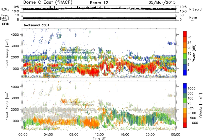Click the black frequency band in the Freq. panel
This screenshot has width=203, height=140.
(x=99, y=18)
